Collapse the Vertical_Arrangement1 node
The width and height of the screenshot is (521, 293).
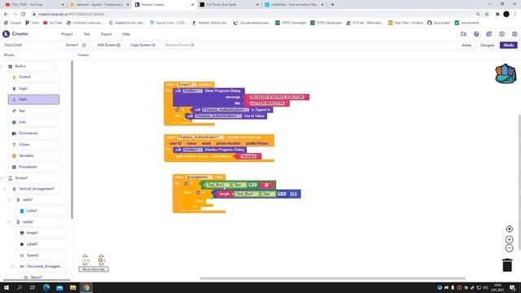(x=5, y=189)
